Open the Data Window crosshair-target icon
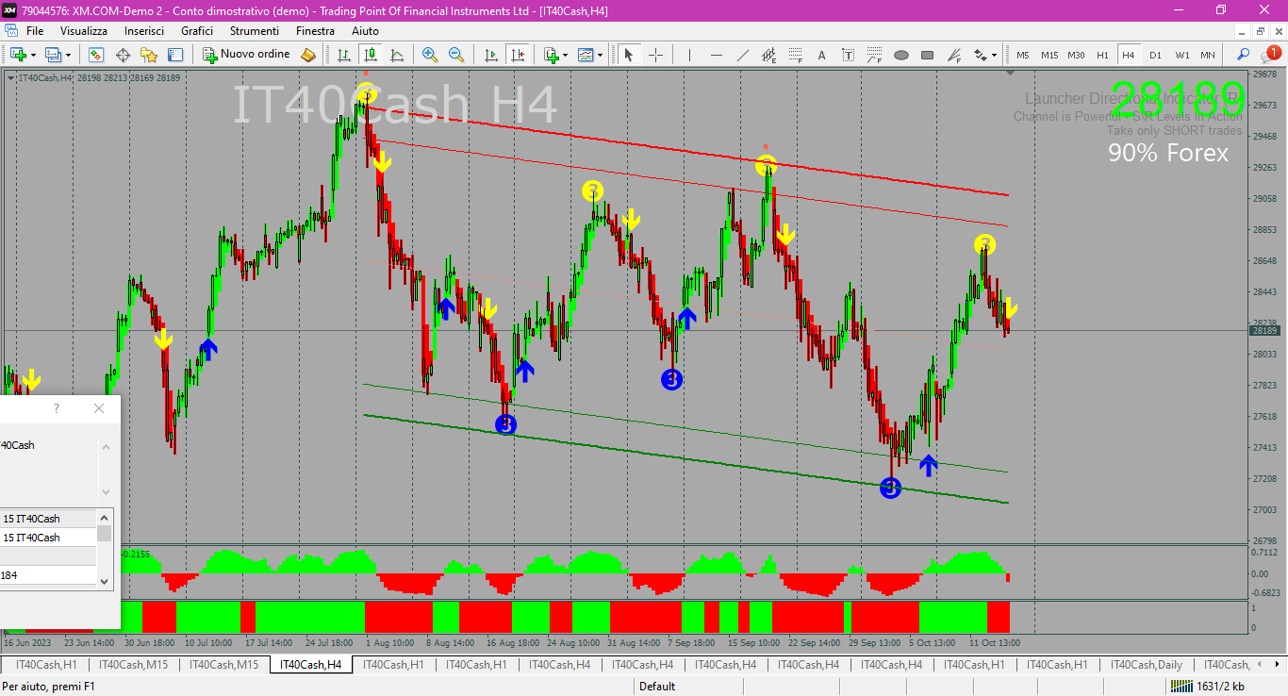 click(123, 55)
